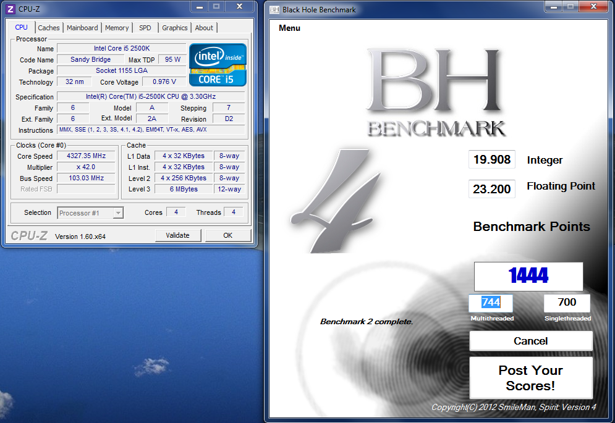This screenshot has height=423, width=615.
Task: Click the Bus Speed value 103.03 MHz
Action: 87,178
